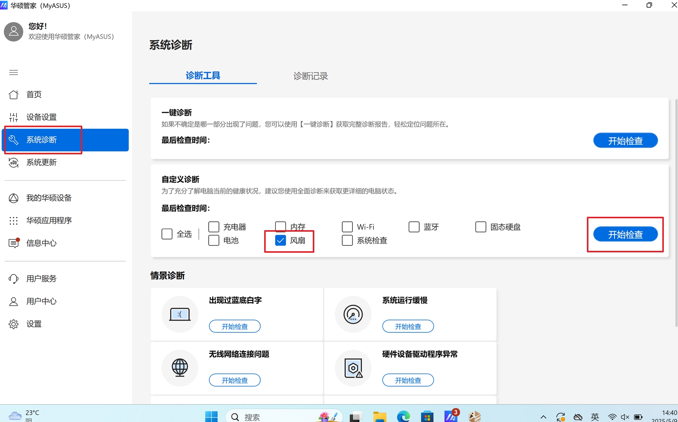678x422 pixels.
Task: Open 信息中心 in the sidebar
Action: click(65, 243)
